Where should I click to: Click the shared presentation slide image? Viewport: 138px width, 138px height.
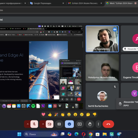48,70
